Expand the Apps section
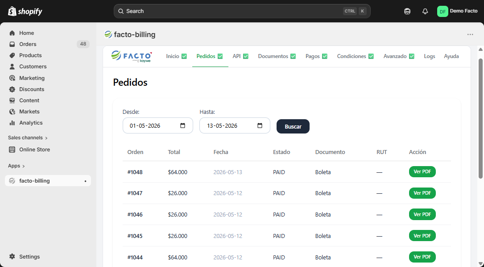The height and width of the screenshot is (267, 484). tap(17, 166)
